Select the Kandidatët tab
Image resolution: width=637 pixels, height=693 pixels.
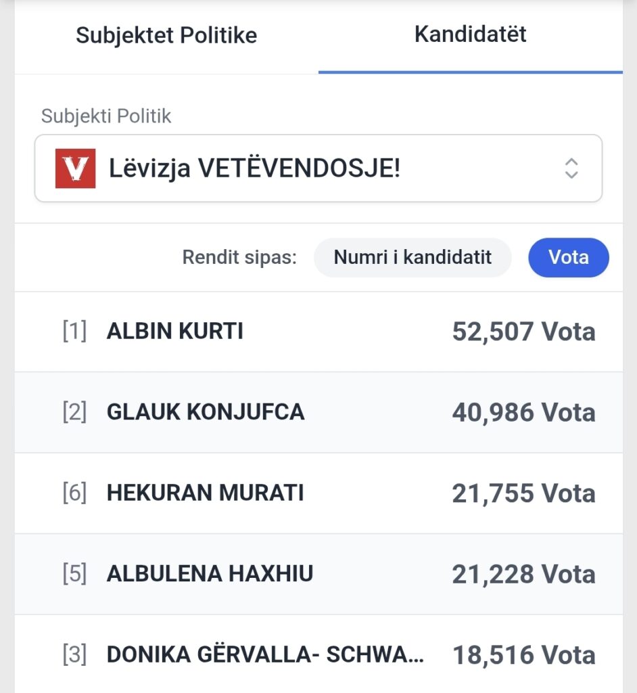pos(471,35)
